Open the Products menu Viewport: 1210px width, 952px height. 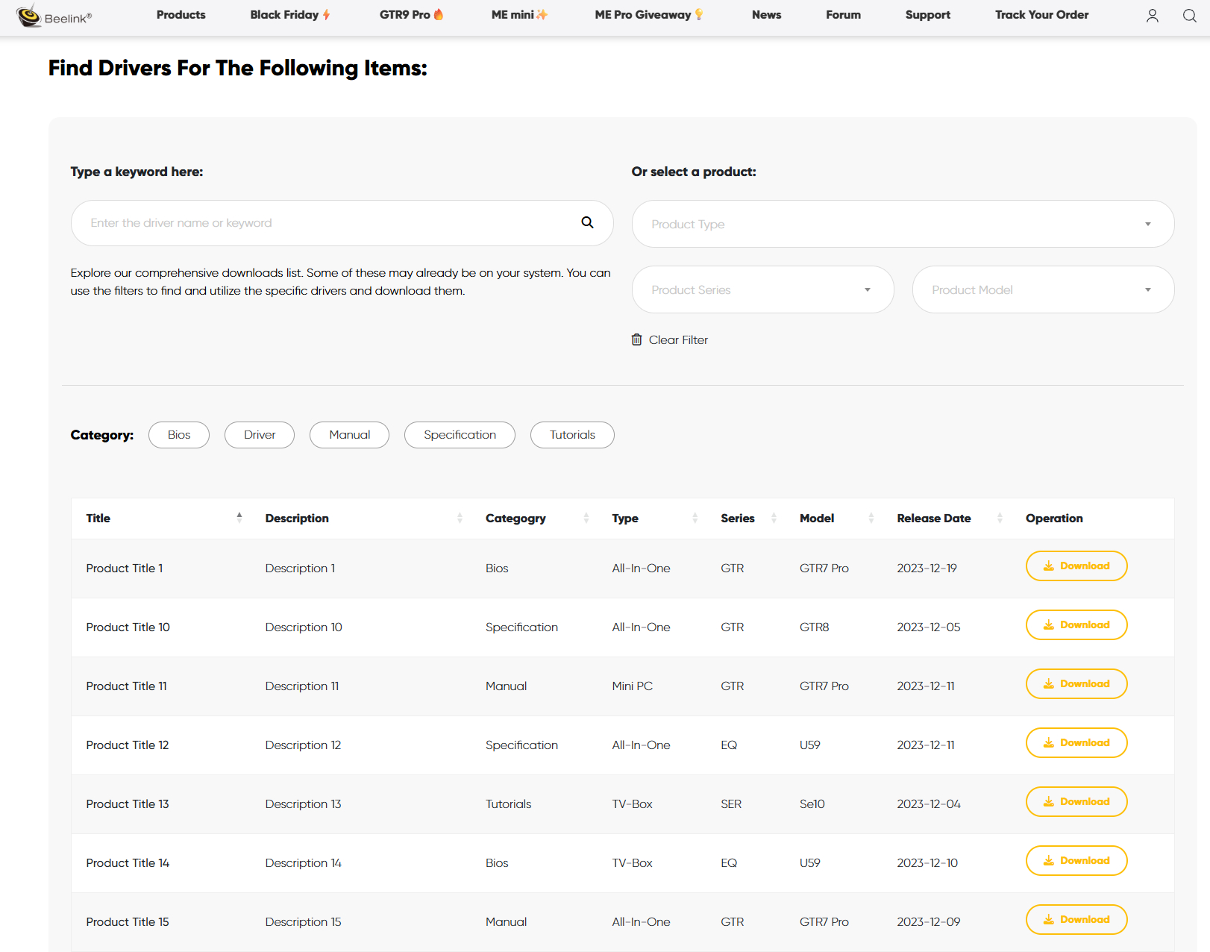[181, 15]
